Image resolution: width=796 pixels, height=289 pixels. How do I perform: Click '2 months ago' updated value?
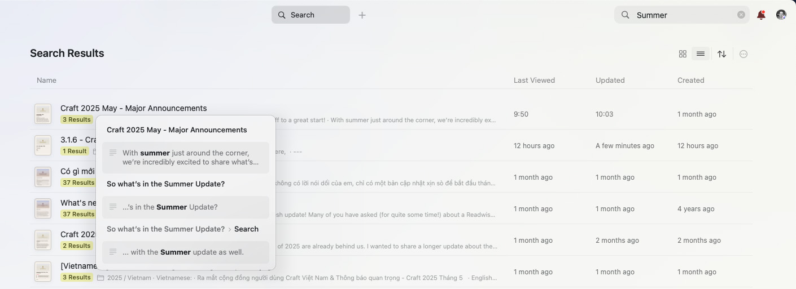pyautogui.click(x=618, y=241)
